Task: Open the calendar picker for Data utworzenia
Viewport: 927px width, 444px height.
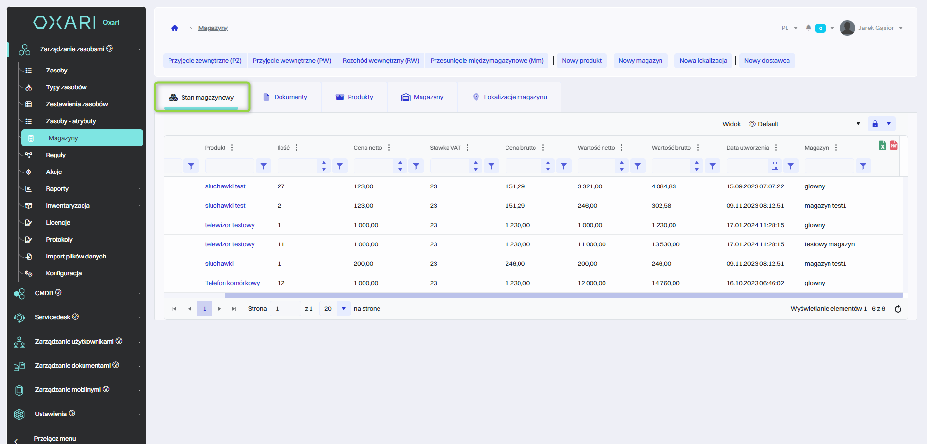Action: click(x=775, y=166)
